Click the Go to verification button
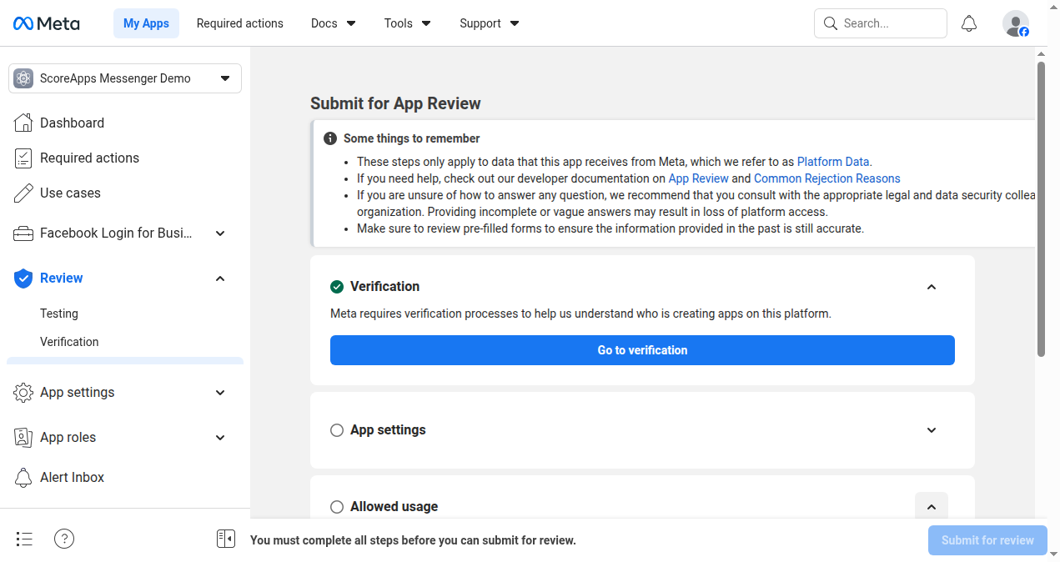 642,350
